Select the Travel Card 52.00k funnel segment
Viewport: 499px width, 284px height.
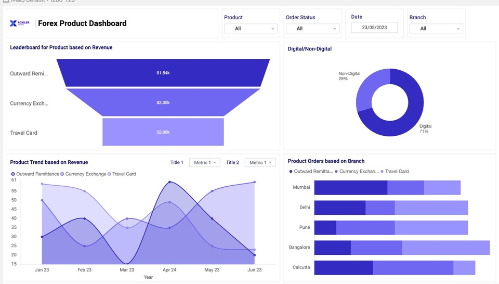pos(163,132)
